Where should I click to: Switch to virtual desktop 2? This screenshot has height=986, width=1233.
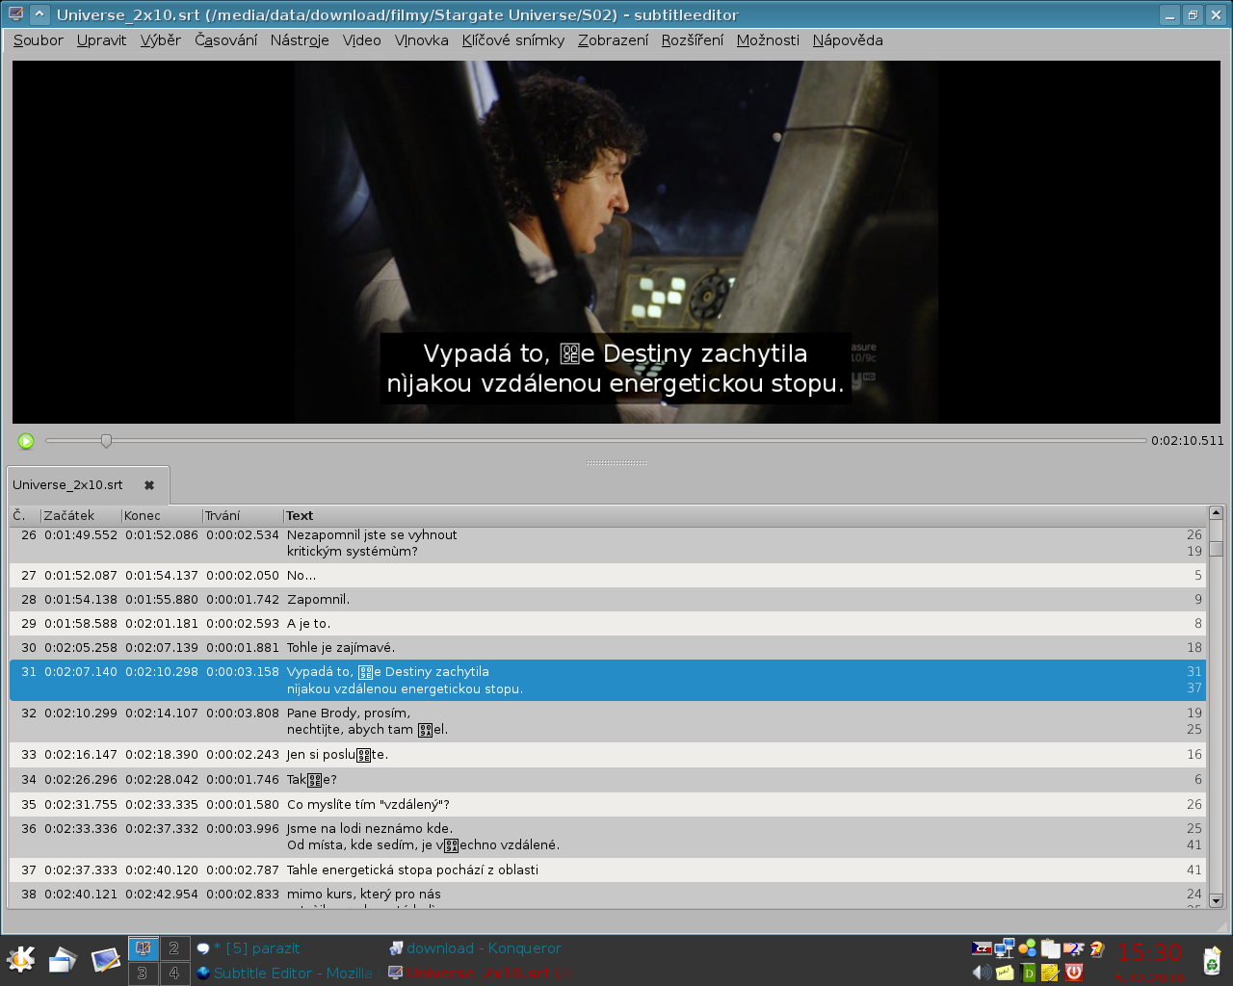(x=174, y=948)
